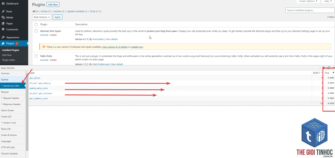Open the SELECT column filter arrow
This screenshot has width=335, height=158.
[x=322, y=73]
